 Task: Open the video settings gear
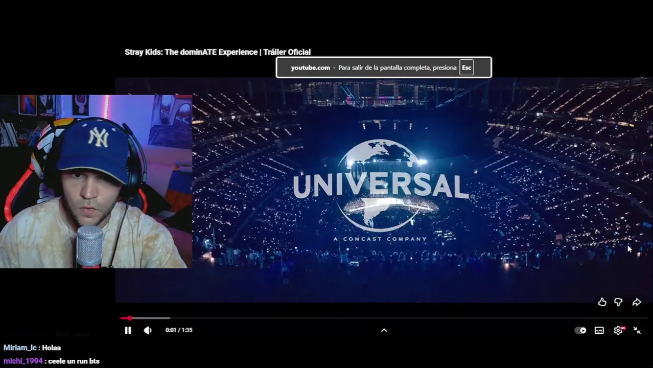tap(618, 330)
